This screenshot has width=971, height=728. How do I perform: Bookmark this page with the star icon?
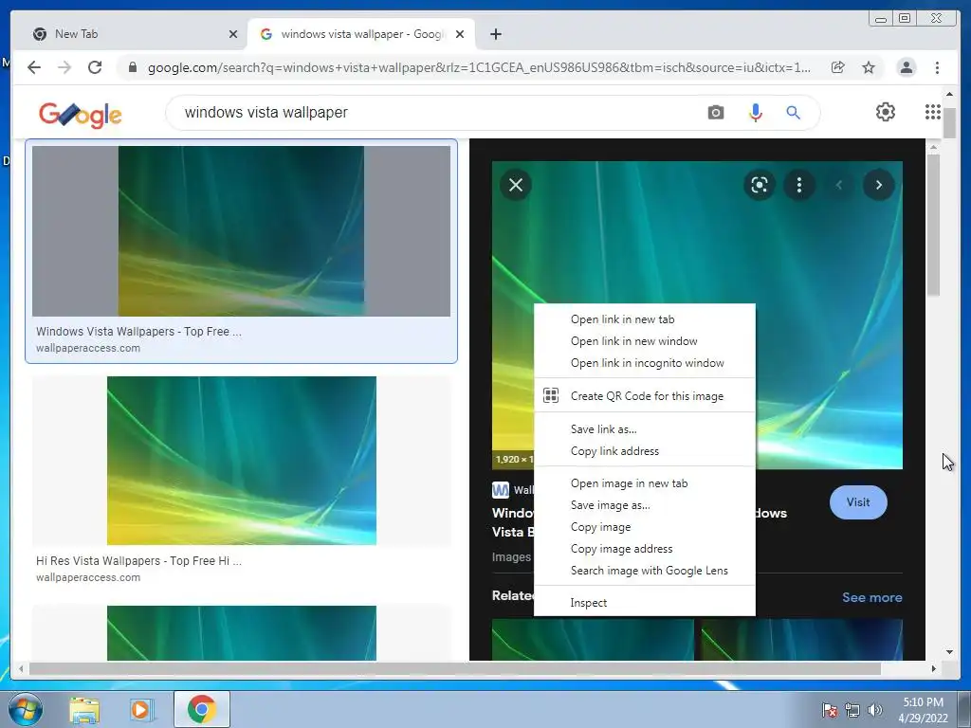click(x=869, y=67)
